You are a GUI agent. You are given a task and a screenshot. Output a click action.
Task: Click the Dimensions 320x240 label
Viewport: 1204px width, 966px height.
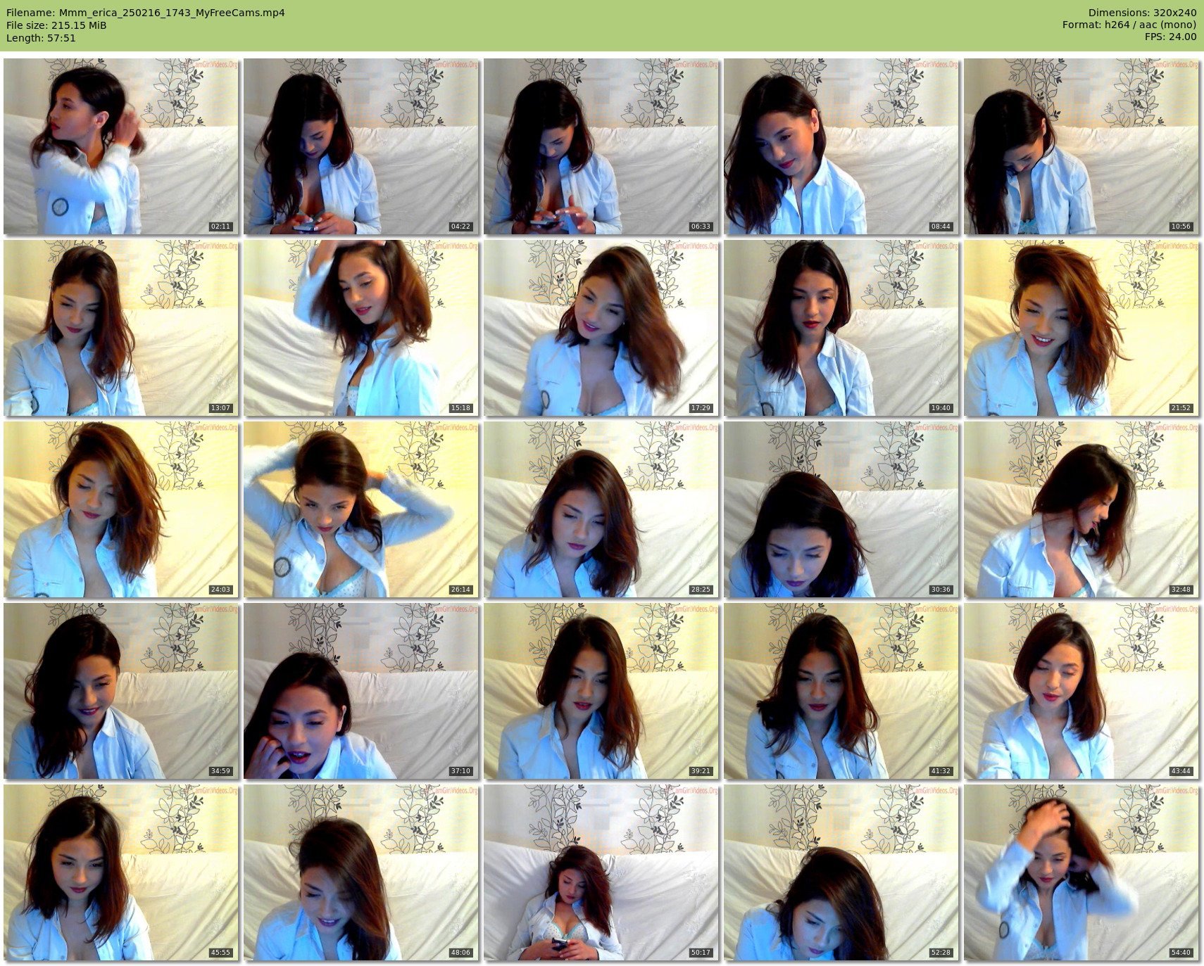pyautogui.click(x=1142, y=13)
